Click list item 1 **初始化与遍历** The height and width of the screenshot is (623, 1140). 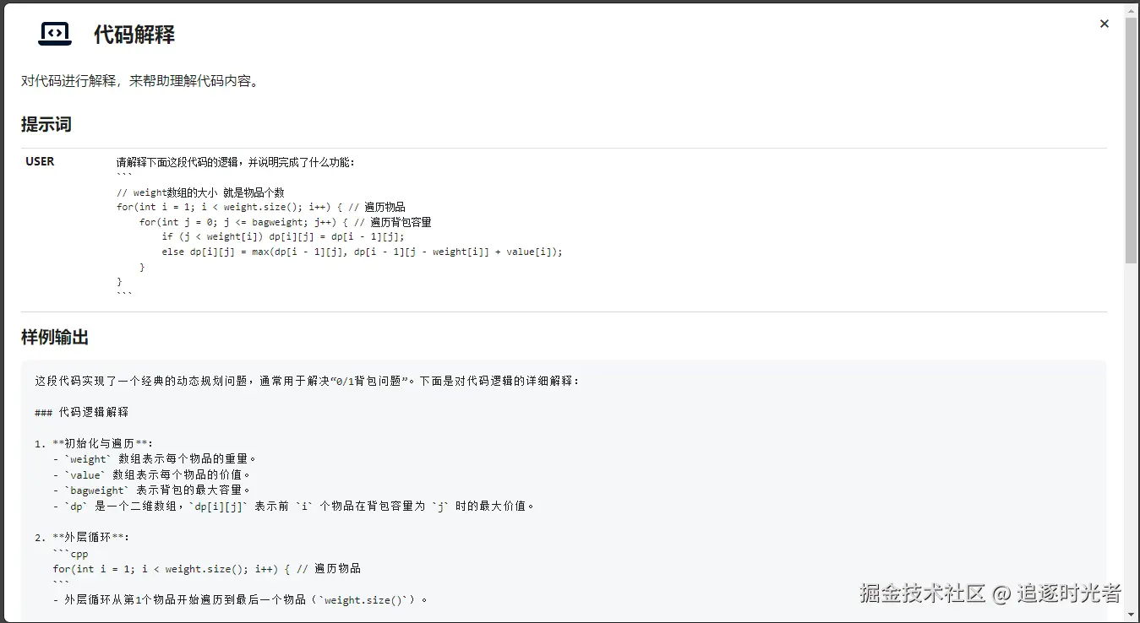(x=94, y=443)
